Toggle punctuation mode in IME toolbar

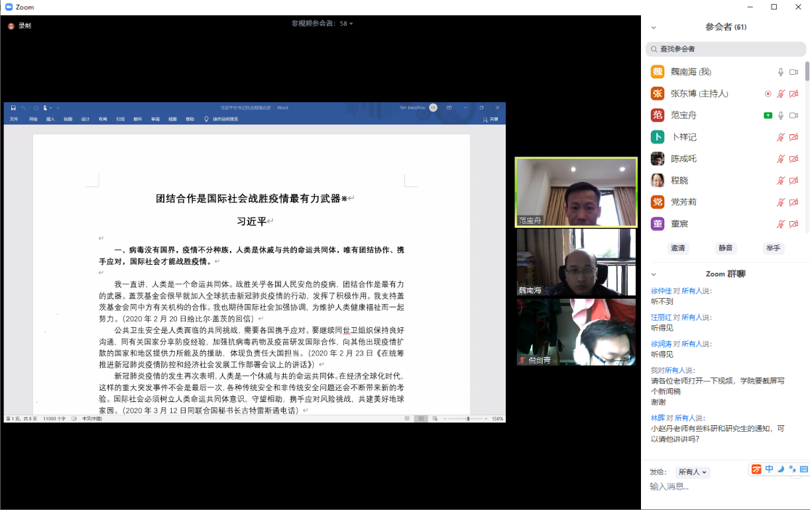click(x=792, y=469)
